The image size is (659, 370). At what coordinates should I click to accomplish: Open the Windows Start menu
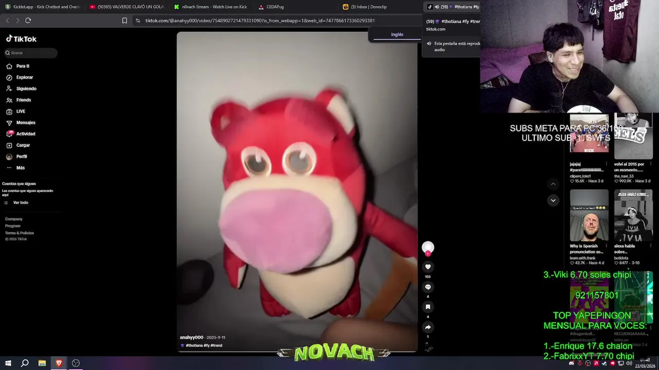(x=8, y=363)
